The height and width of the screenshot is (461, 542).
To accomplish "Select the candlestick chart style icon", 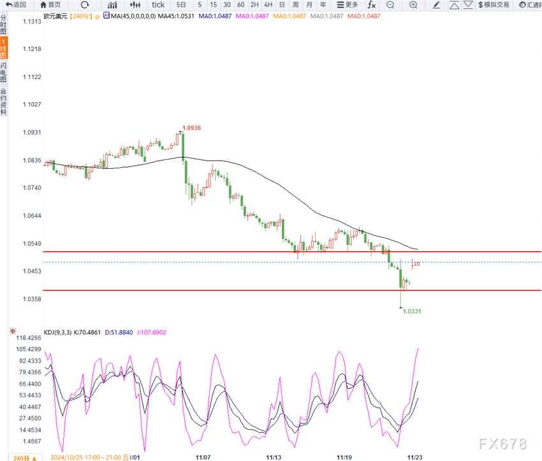I will click(135, 4).
